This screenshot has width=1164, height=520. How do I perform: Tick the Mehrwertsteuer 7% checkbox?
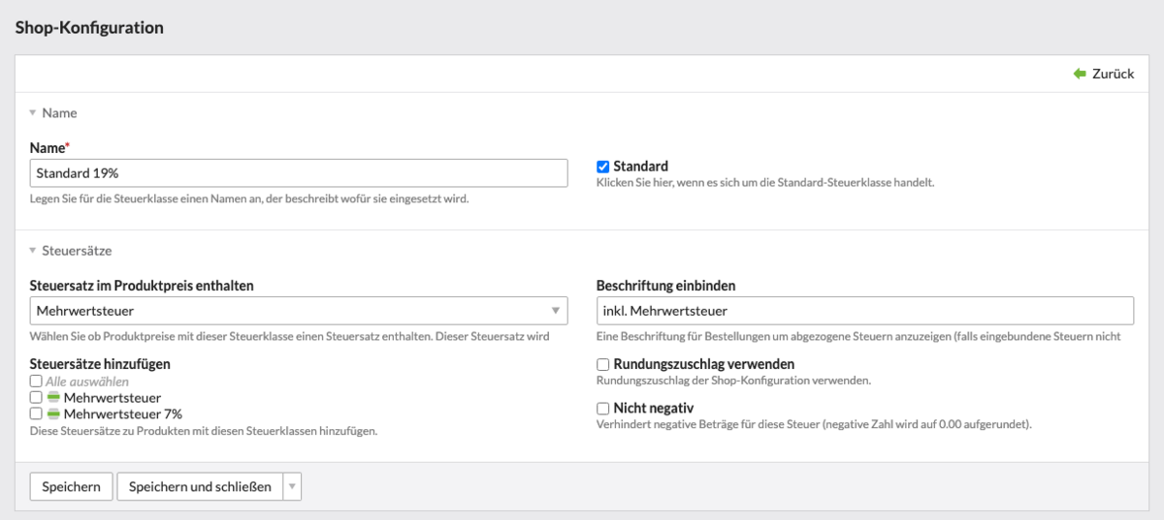click(x=36, y=413)
